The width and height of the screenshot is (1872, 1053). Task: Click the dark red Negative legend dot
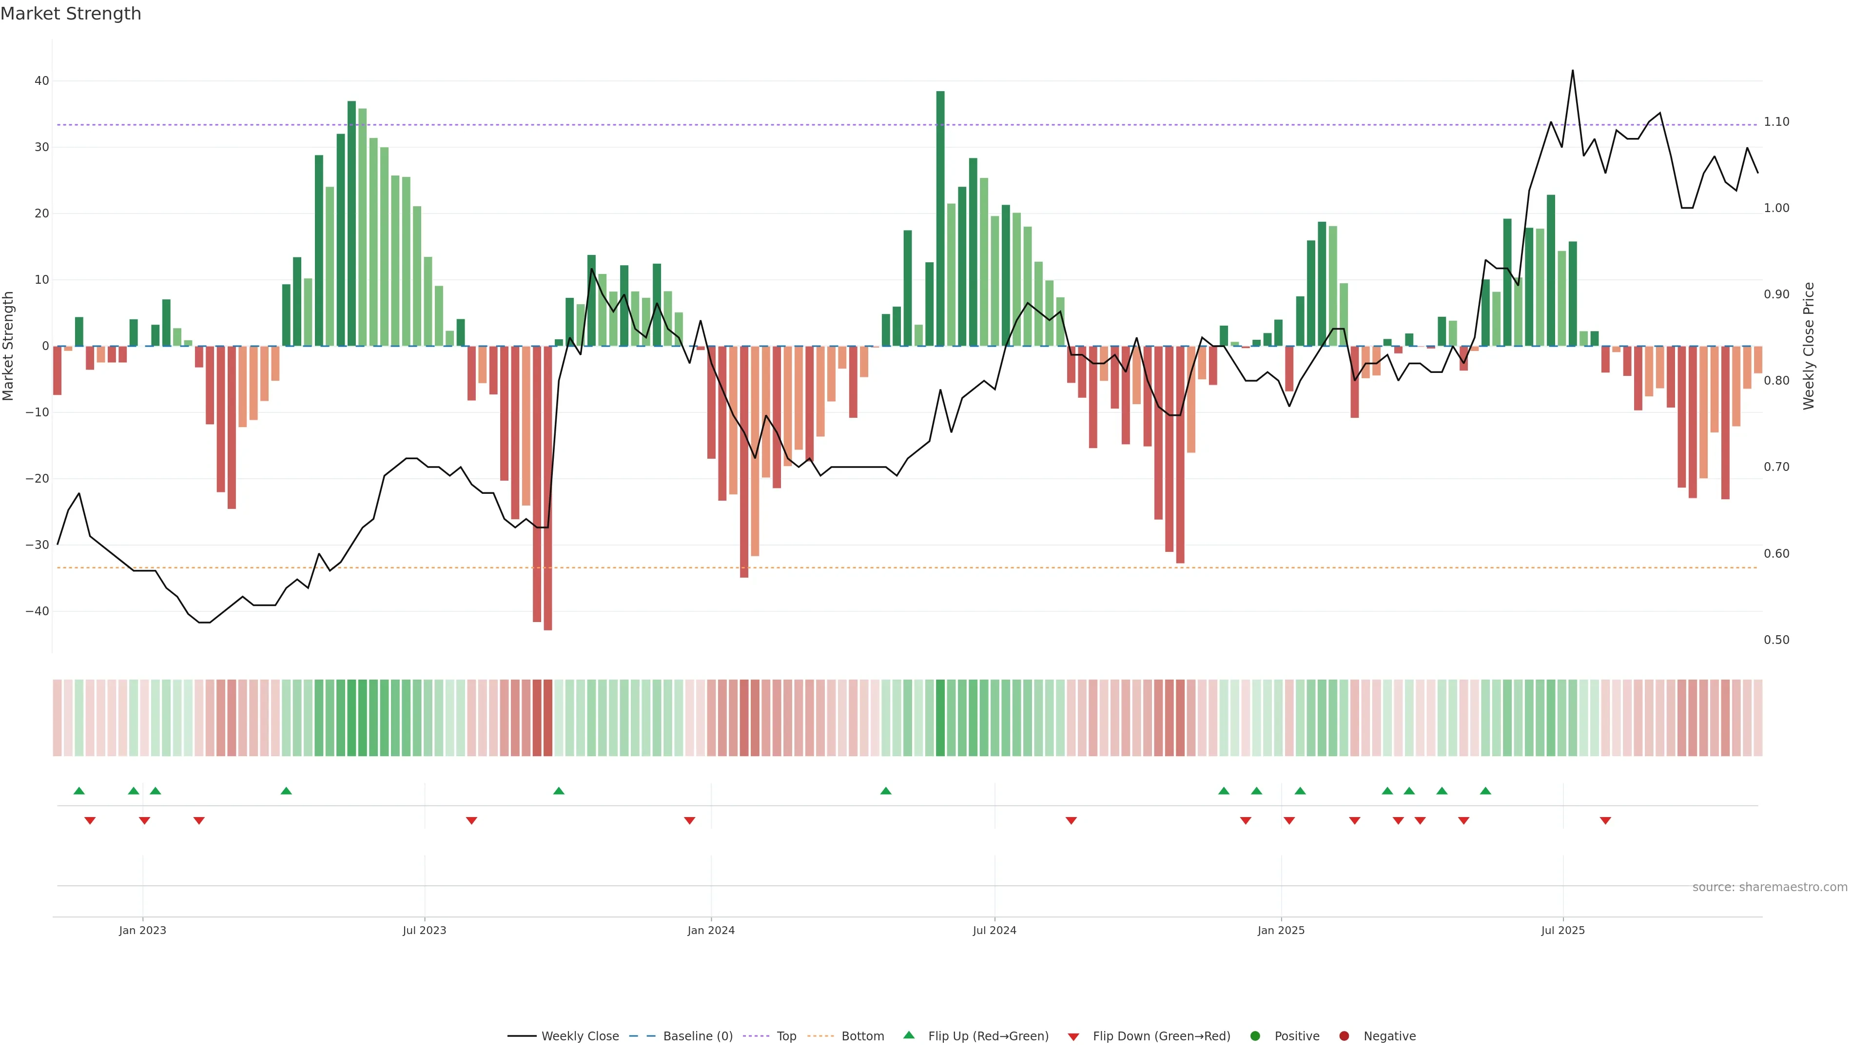[1344, 1036]
